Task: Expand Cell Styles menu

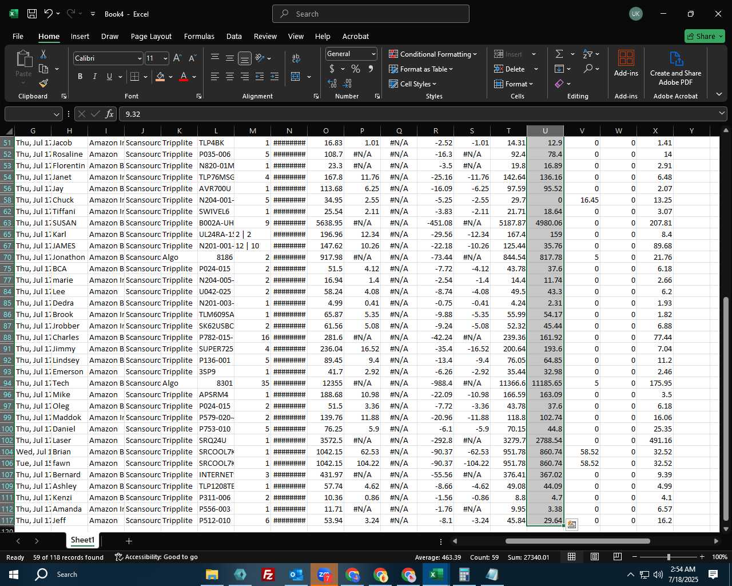Action: [x=412, y=84]
